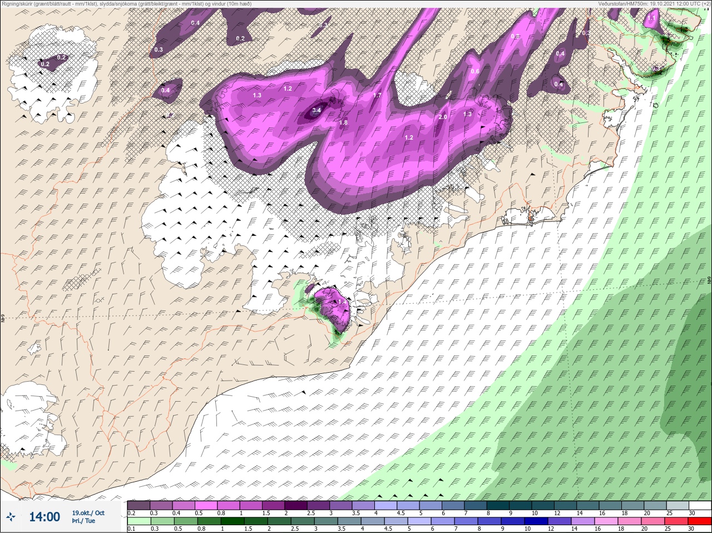Click the 1.7 precipitation value on map
Screen dimensions: 712x533
377,96
